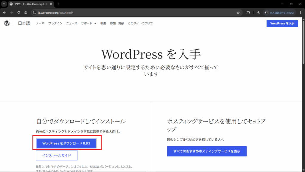Screen dimensions: 305x172
Task: Click すべてのおすすめホスティングサービスを表示 button
Action: click(x=207, y=151)
